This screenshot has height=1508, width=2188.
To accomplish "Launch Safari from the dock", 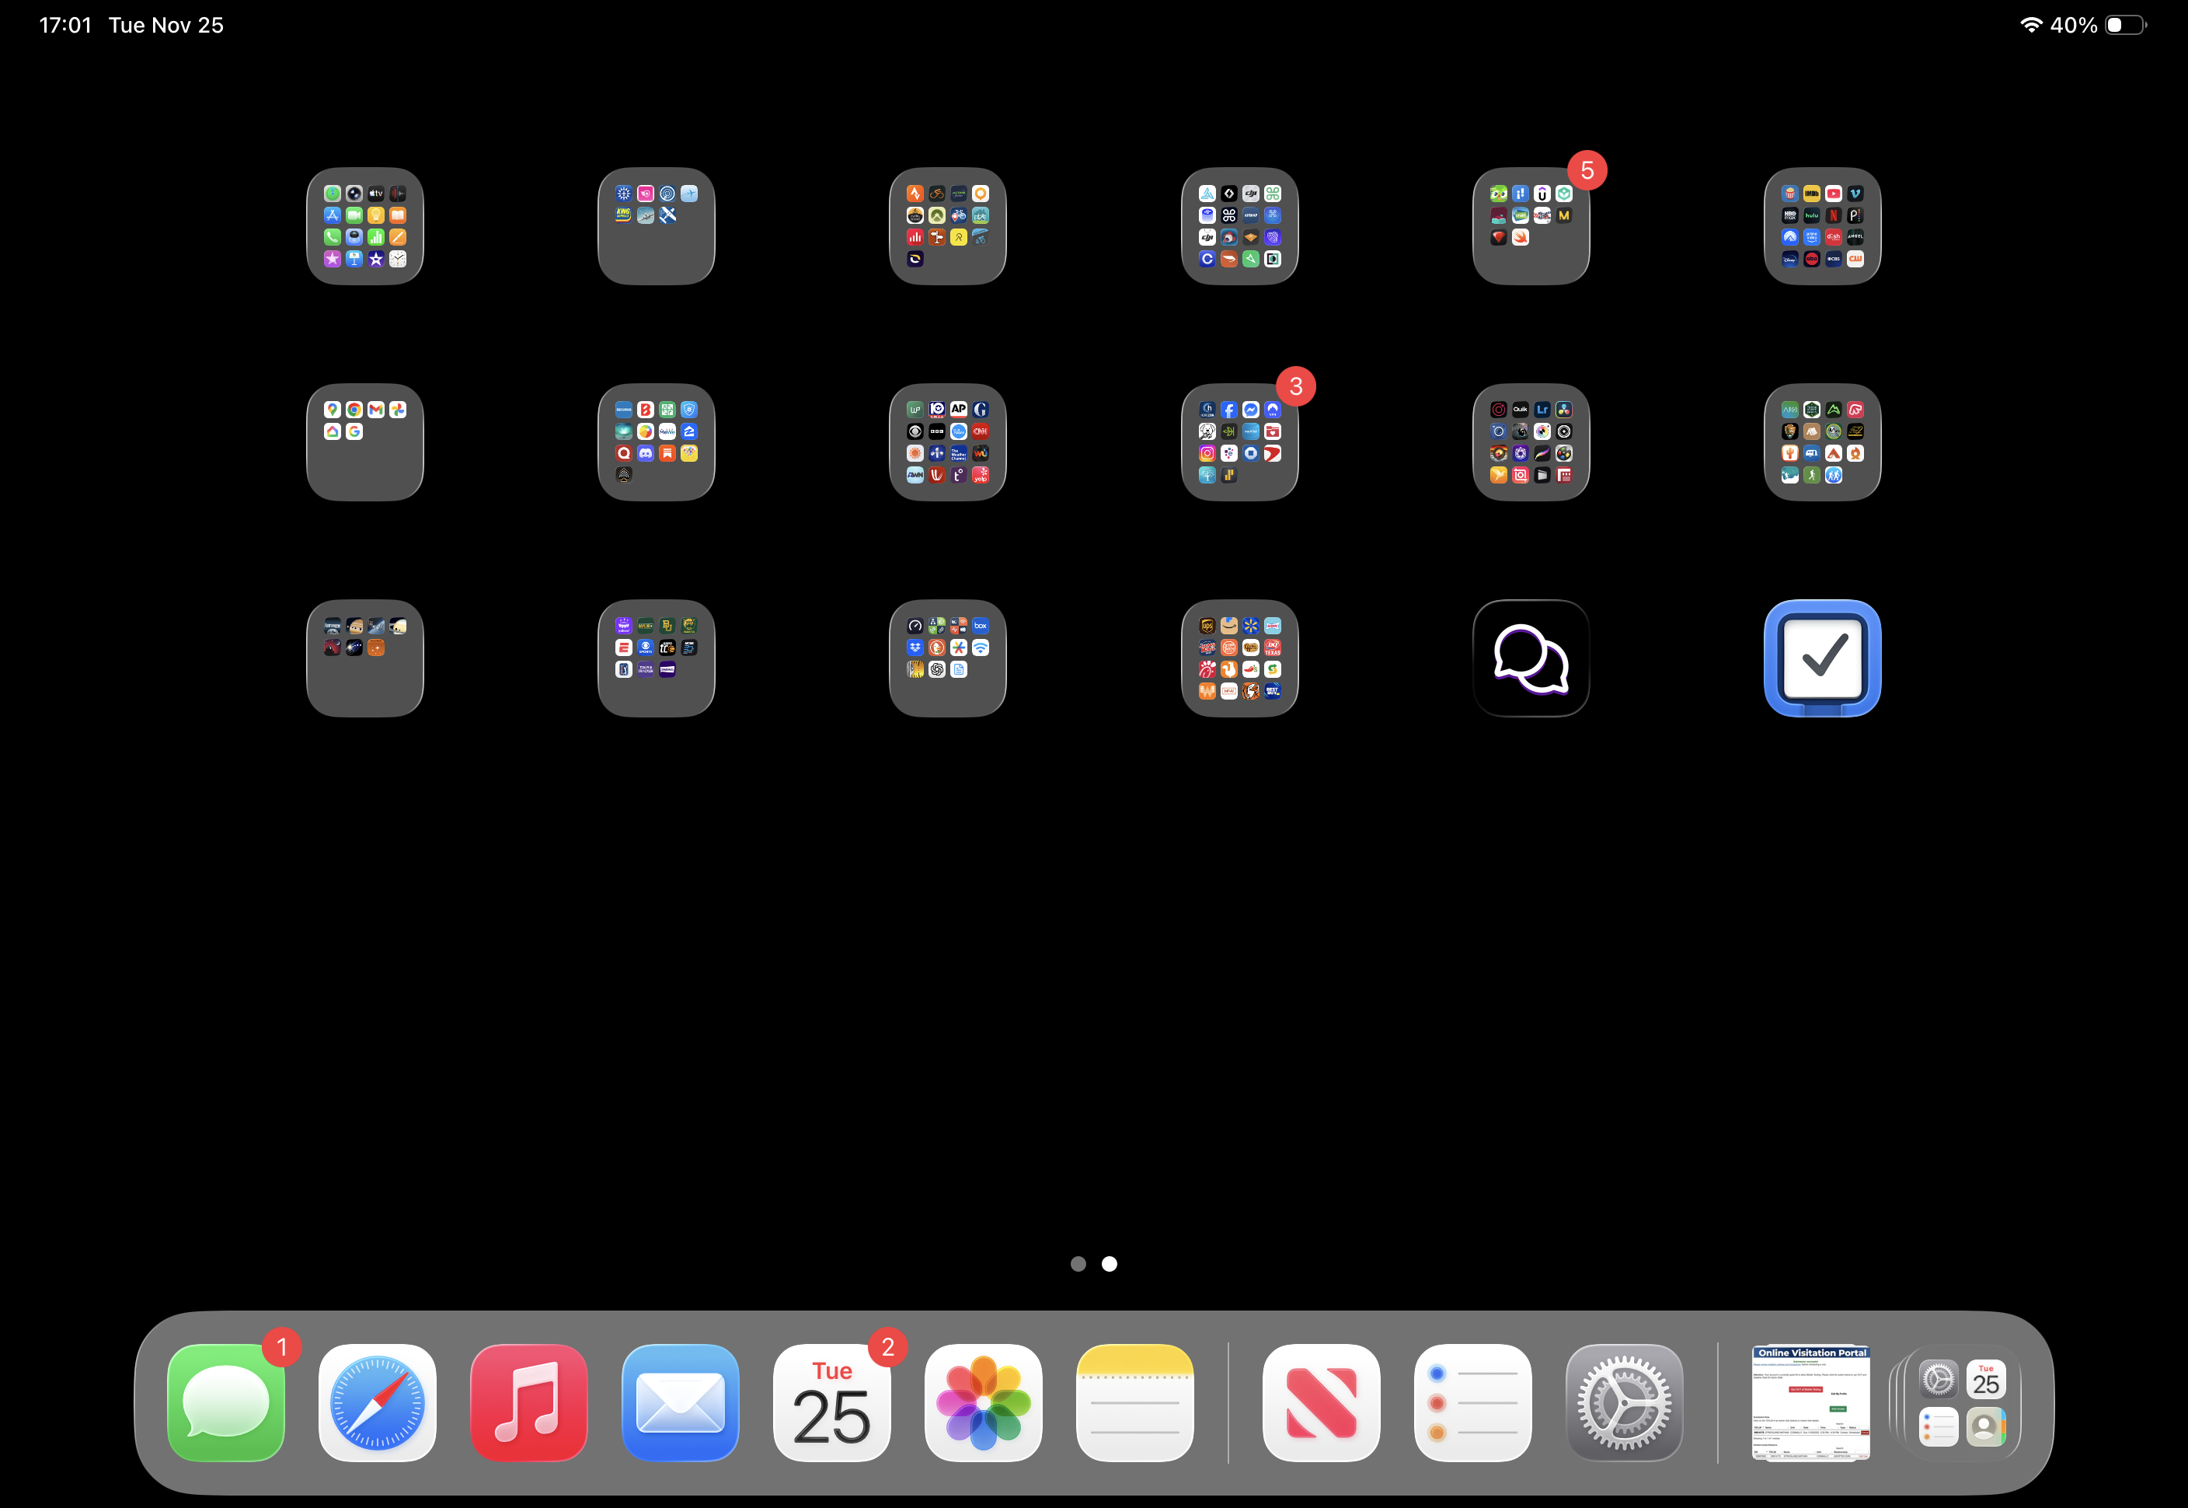I will [x=377, y=1402].
